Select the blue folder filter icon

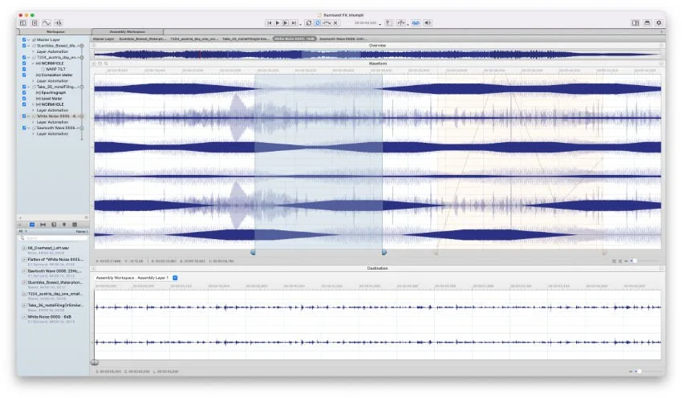(x=32, y=225)
